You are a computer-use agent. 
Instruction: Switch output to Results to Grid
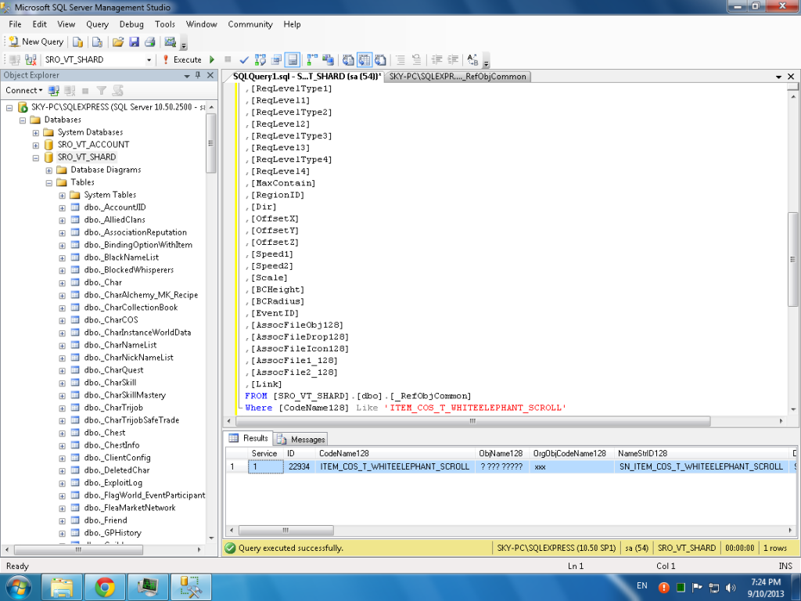pos(365,59)
